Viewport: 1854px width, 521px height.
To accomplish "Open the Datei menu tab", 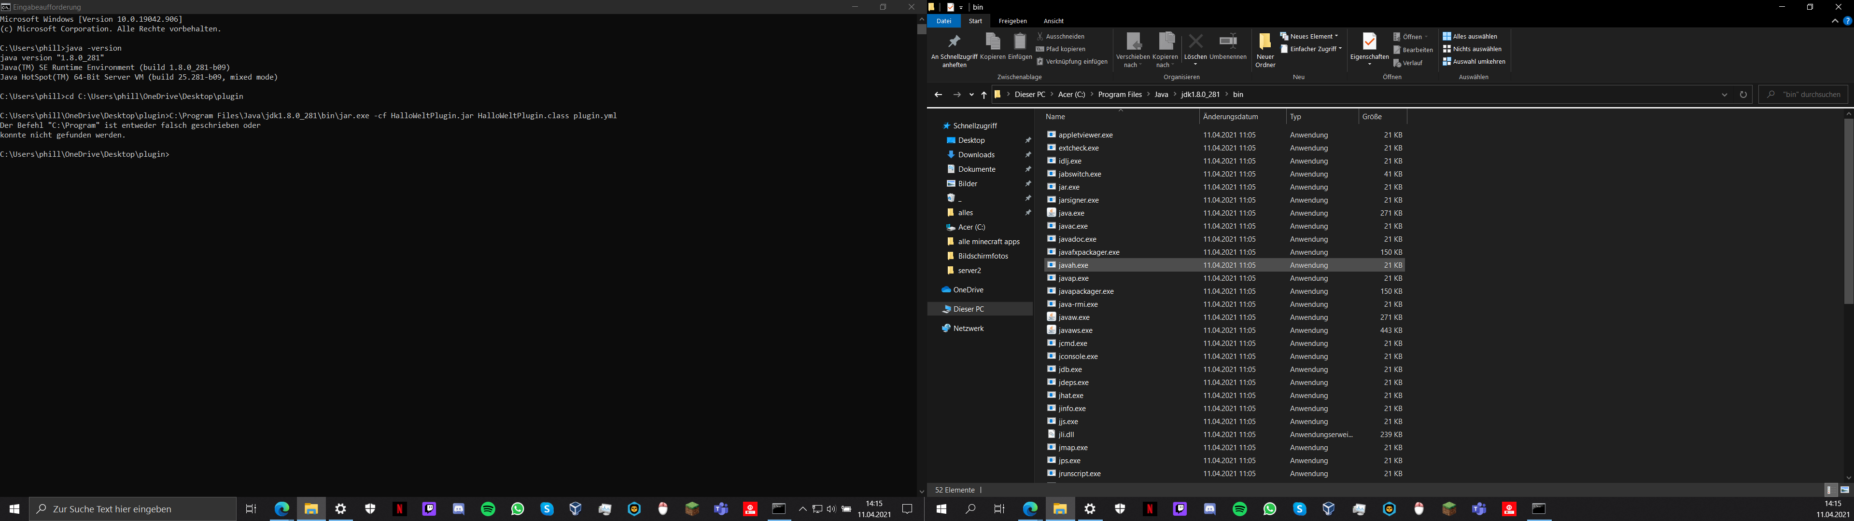I will pyautogui.click(x=943, y=21).
